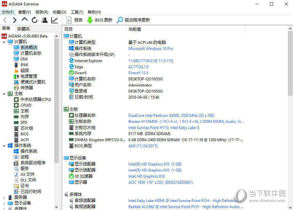Image resolution: width=293 pixels, height=210 pixels.
Task: Click the refresh toolbar icon
Action: coord(35,20)
